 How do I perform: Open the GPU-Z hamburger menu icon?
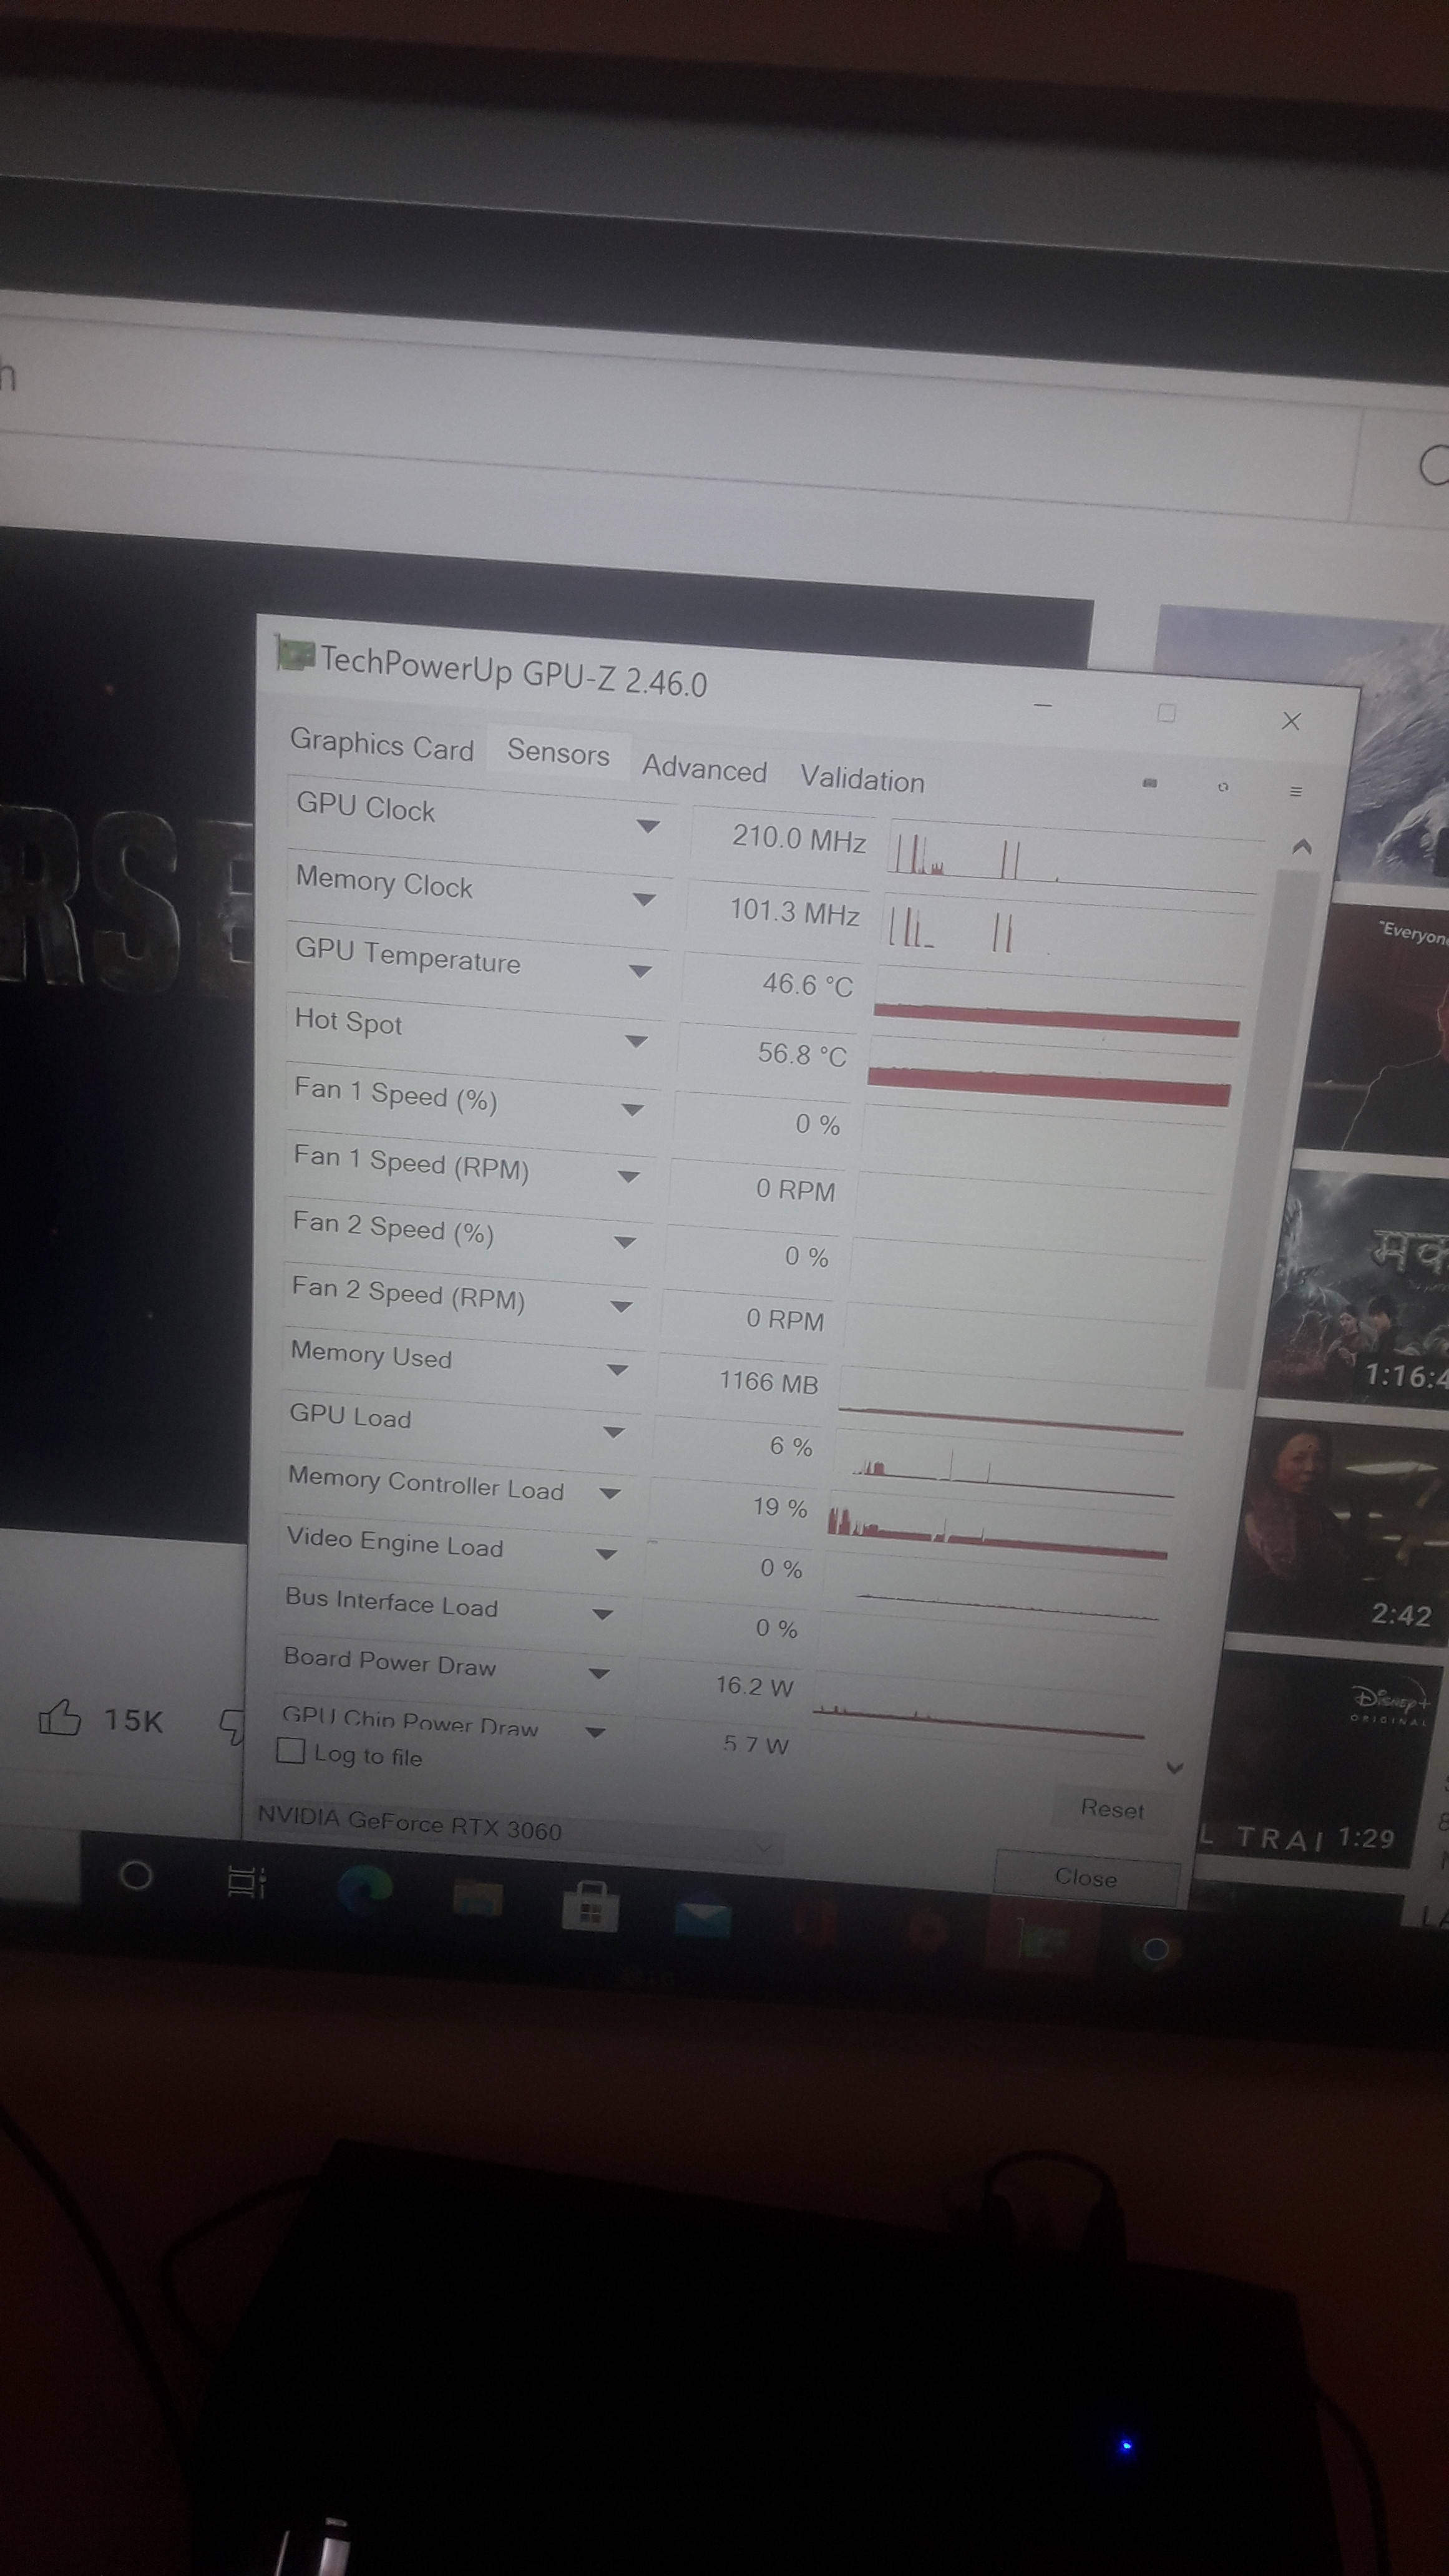coord(1296,791)
